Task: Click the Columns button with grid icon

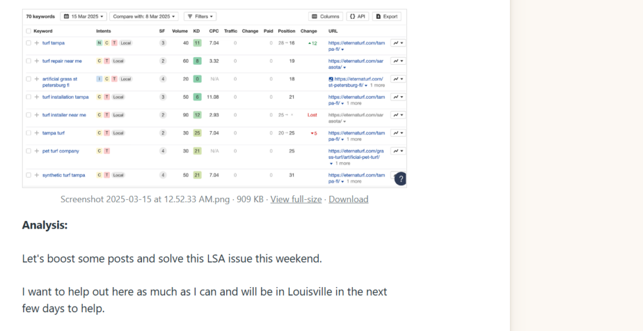Action: click(326, 16)
